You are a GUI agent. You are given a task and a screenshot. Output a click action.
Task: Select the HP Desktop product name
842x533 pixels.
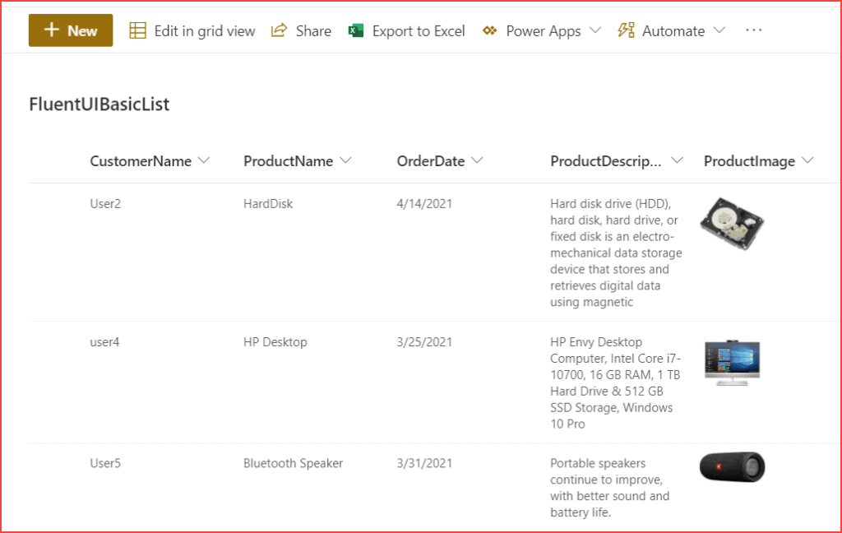point(275,341)
